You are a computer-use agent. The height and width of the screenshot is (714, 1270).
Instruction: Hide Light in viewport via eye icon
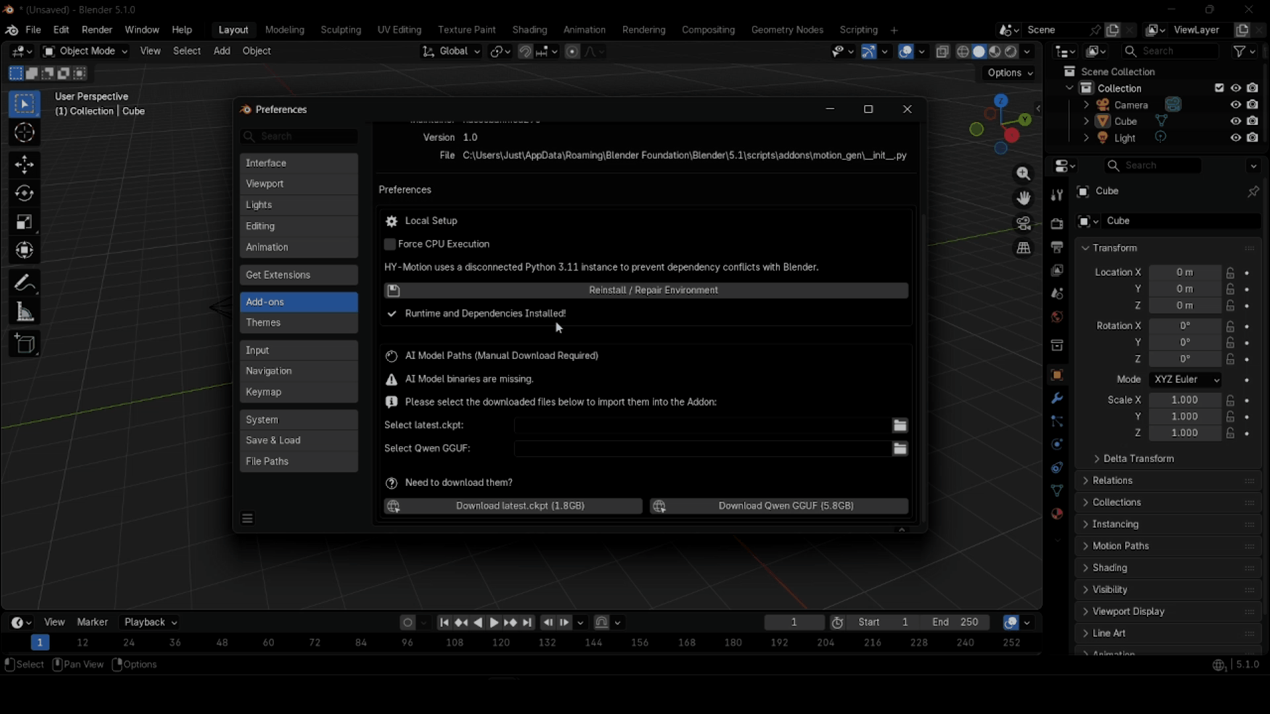[x=1235, y=138]
